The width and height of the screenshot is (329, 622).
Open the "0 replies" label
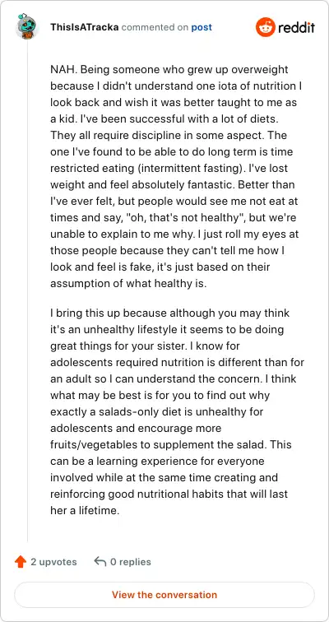[x=130, y=562]
